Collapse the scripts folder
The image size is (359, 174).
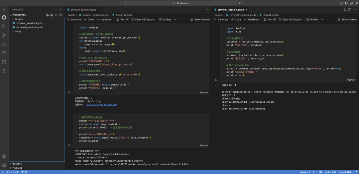(x=19, y=19)
